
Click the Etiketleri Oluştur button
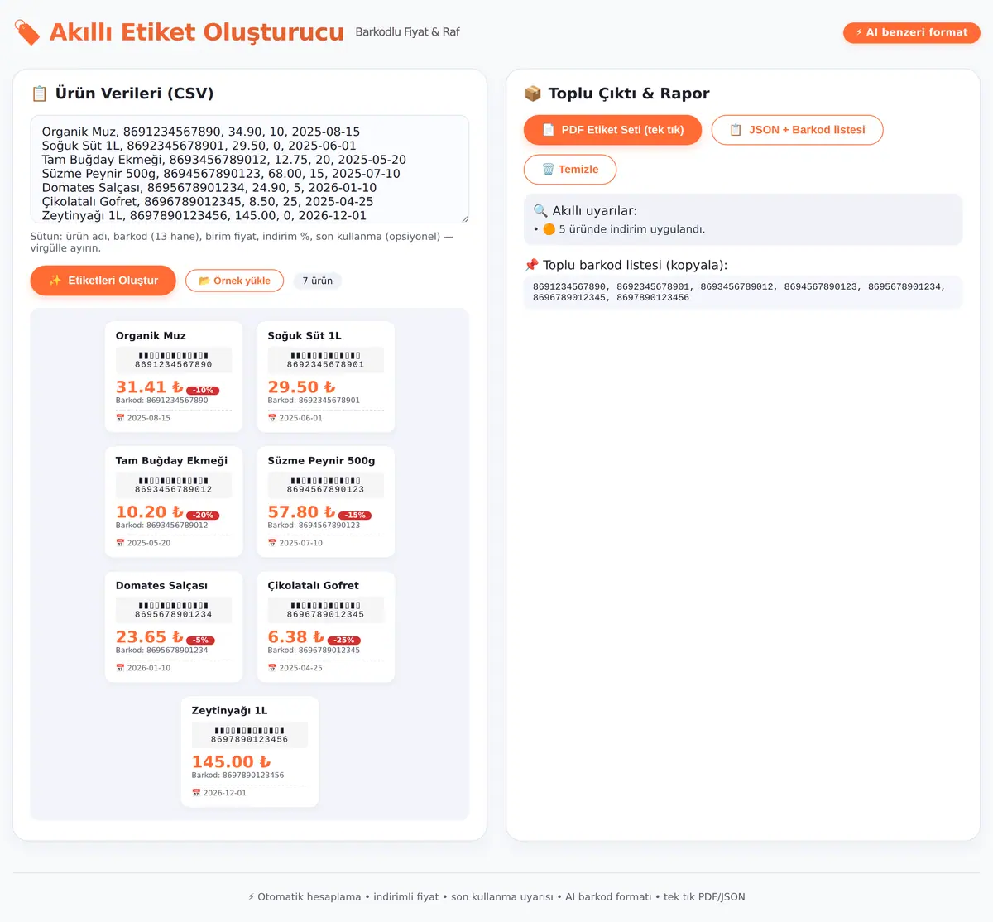coord(103,281)
